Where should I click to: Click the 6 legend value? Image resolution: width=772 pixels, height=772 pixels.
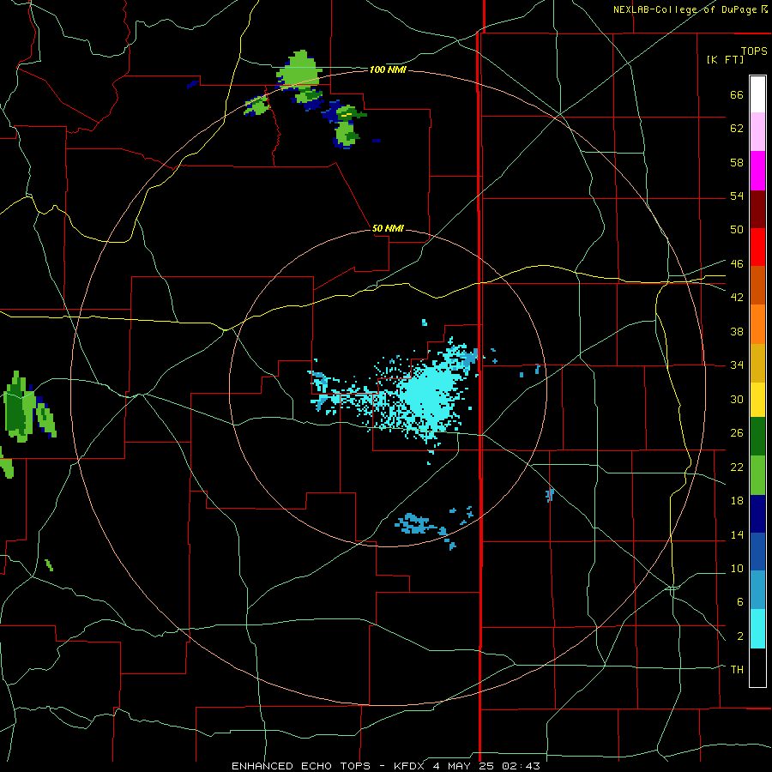click(x=739, y=601)
